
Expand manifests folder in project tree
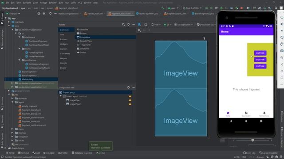point(9,22)
